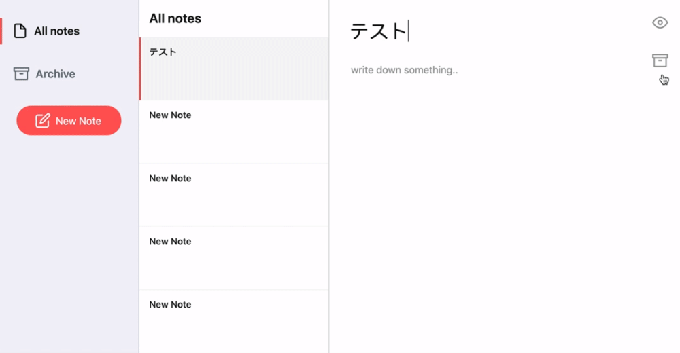This screenshot has height=353, width=680.
Task: Click the Archive label text in sidebar
Action: pos(55,74)
